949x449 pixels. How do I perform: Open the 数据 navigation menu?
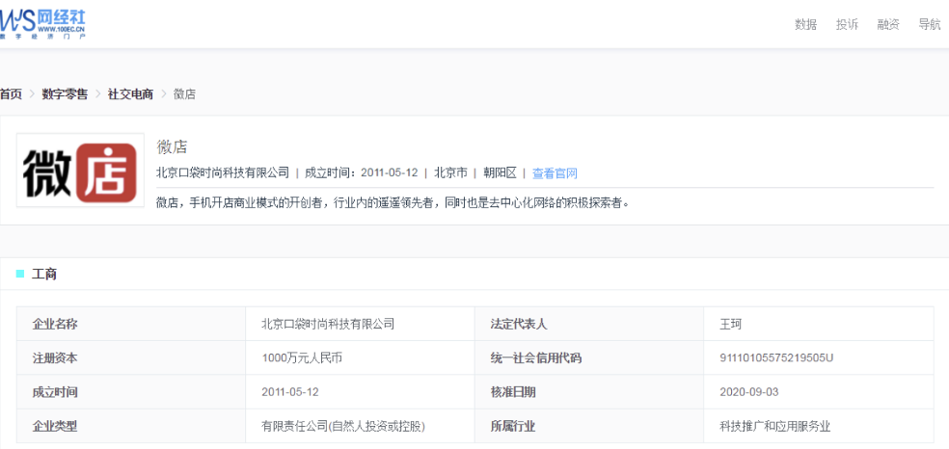[805, 25]
